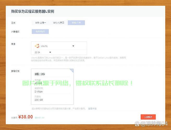Click the 40 GB system disk value
171x130 pixels.
pyautogui.click(x=38, y=83)
